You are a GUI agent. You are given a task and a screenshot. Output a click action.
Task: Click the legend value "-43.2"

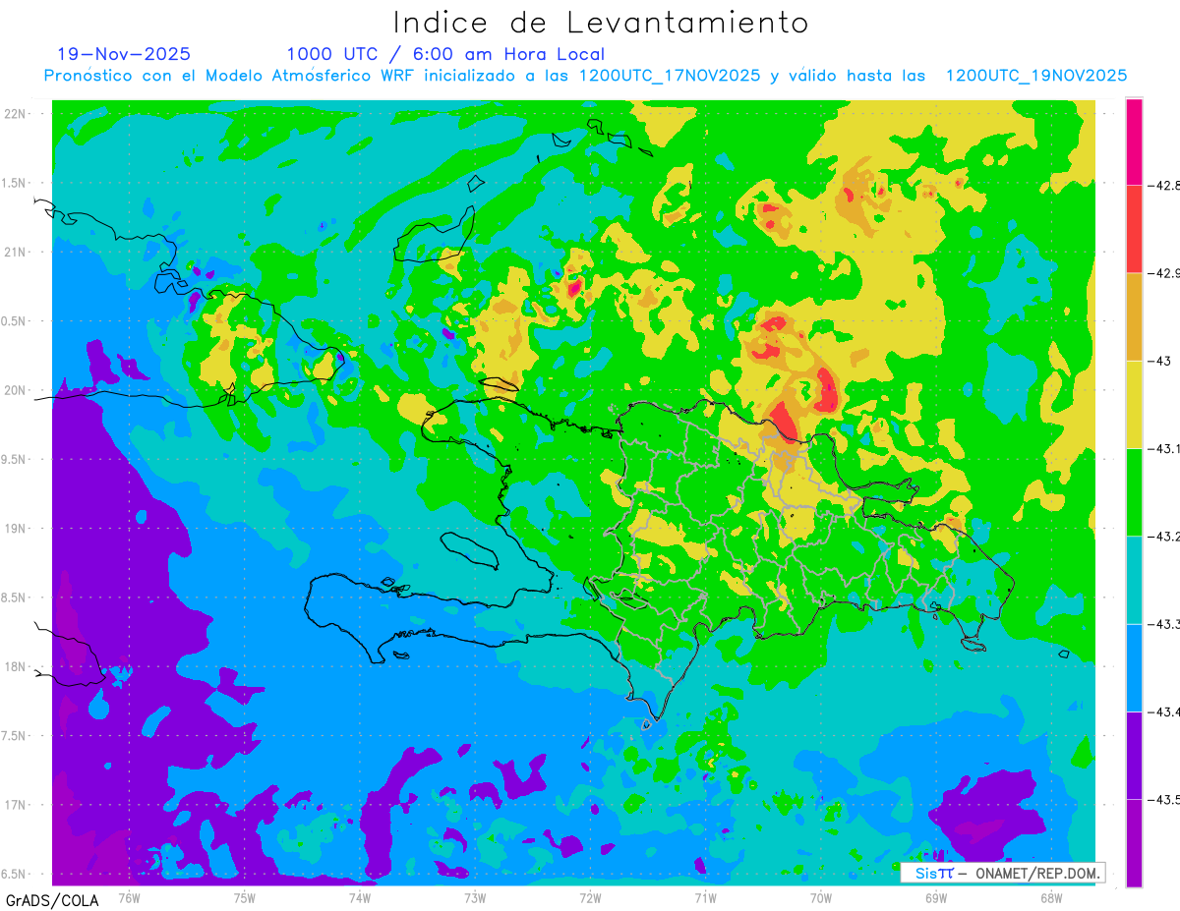point(1162,536)
